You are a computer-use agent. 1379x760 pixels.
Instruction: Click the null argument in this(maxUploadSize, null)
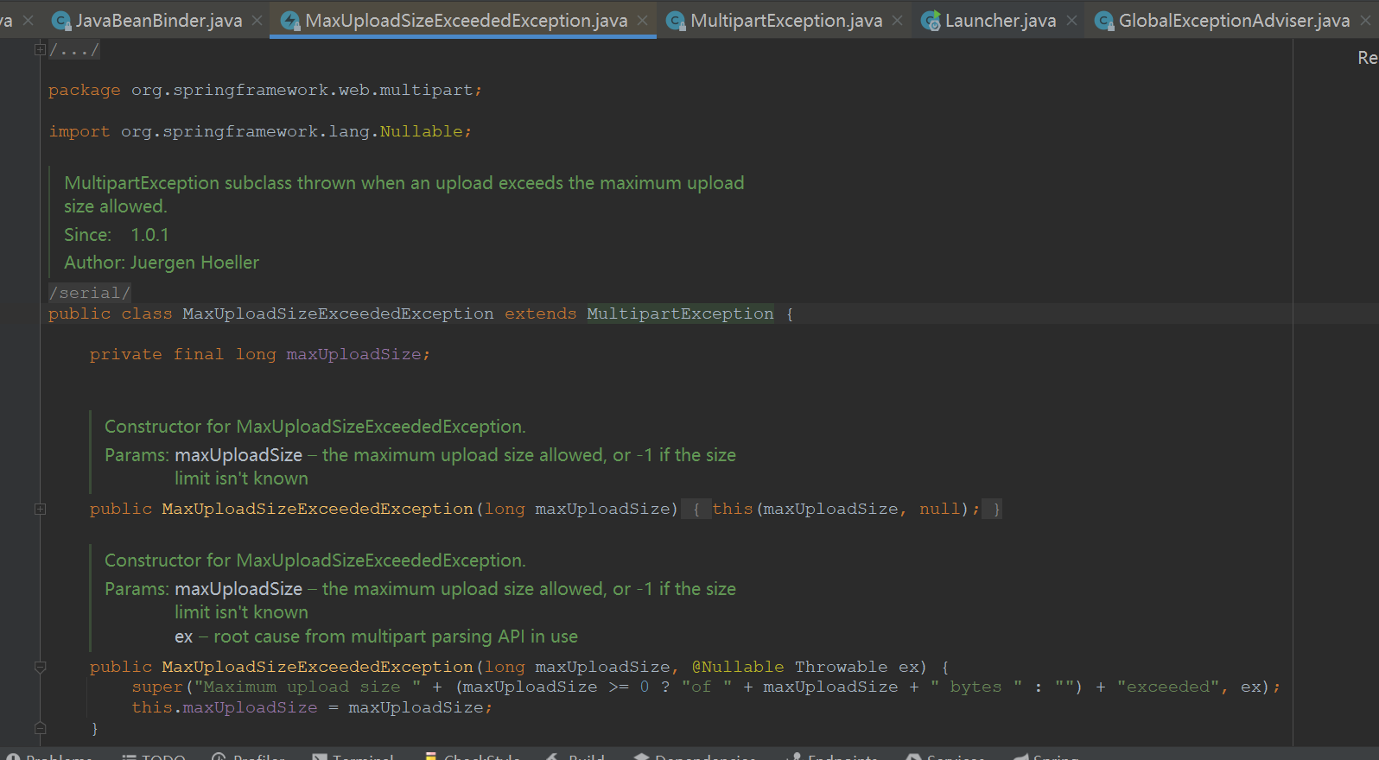click(940, 510)
